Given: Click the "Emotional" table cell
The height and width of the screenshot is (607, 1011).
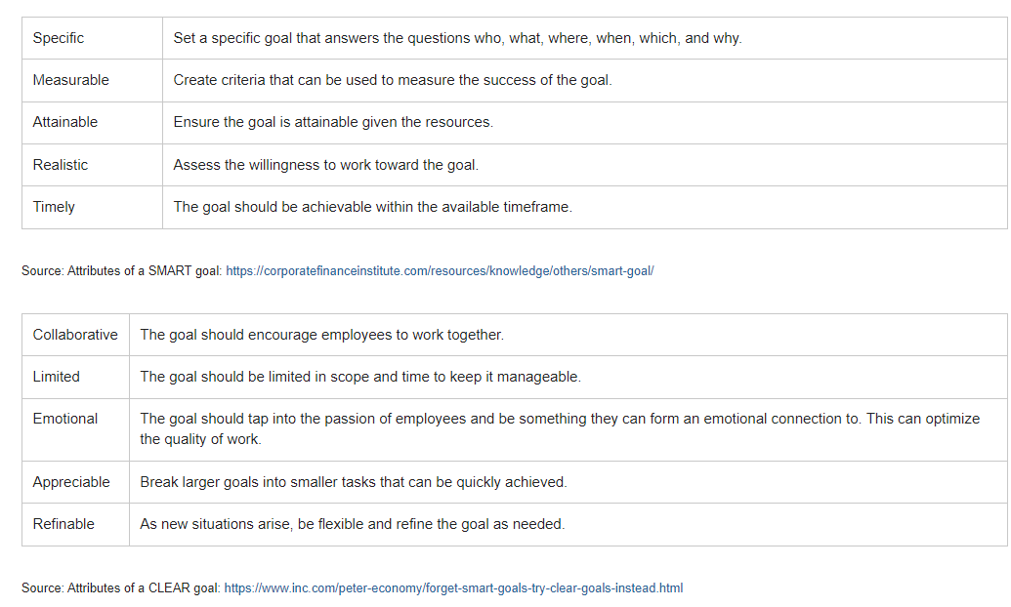Looking at the screenshot, I should [x=65, y=419].
